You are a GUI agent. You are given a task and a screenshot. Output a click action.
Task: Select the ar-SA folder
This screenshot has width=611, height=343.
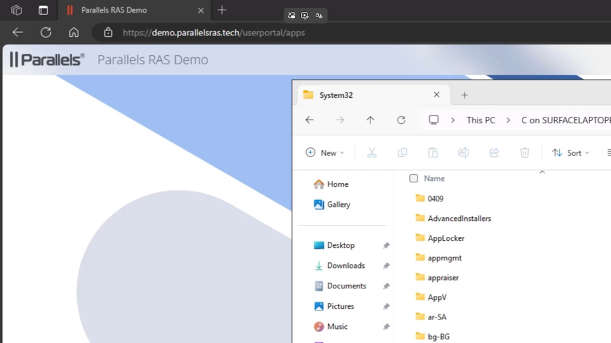[x=431, y=316]
